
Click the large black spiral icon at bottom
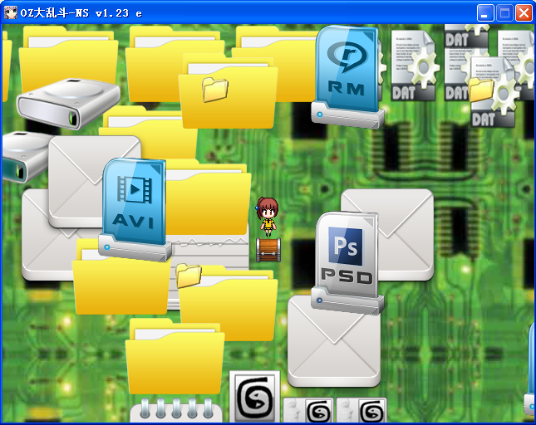click(254, 397)
